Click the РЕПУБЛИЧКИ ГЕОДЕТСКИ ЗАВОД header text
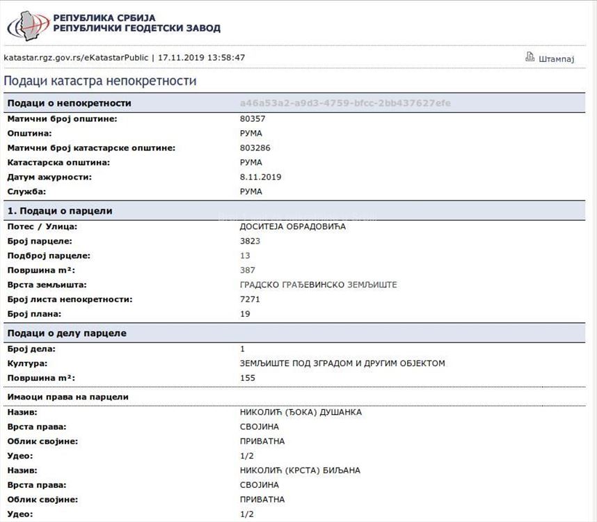 click(x=136, y=29)
